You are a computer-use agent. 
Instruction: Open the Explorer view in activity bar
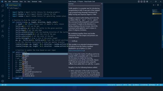tap(3, 6)
